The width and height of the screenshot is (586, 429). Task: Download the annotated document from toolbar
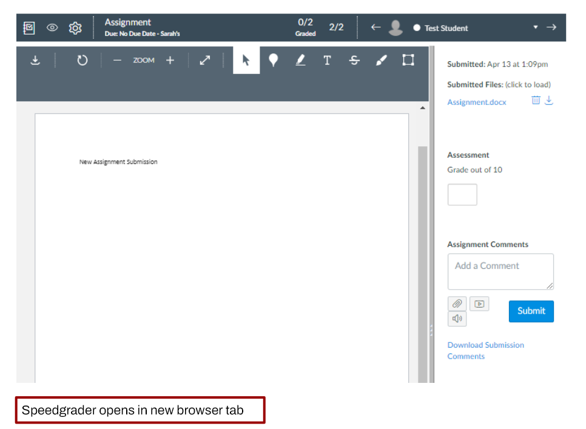[x=35, y=60]
